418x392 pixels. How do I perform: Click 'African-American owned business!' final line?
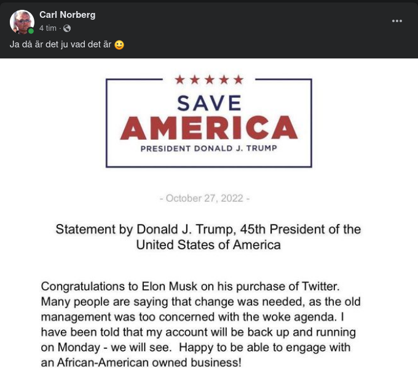click(141, 362)
